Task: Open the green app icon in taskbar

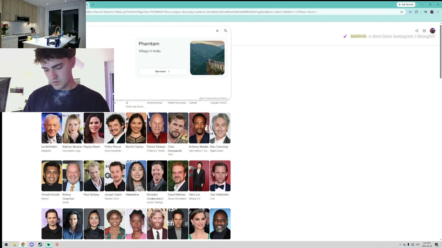Action: pyautogui.click(x=48, y=245)
